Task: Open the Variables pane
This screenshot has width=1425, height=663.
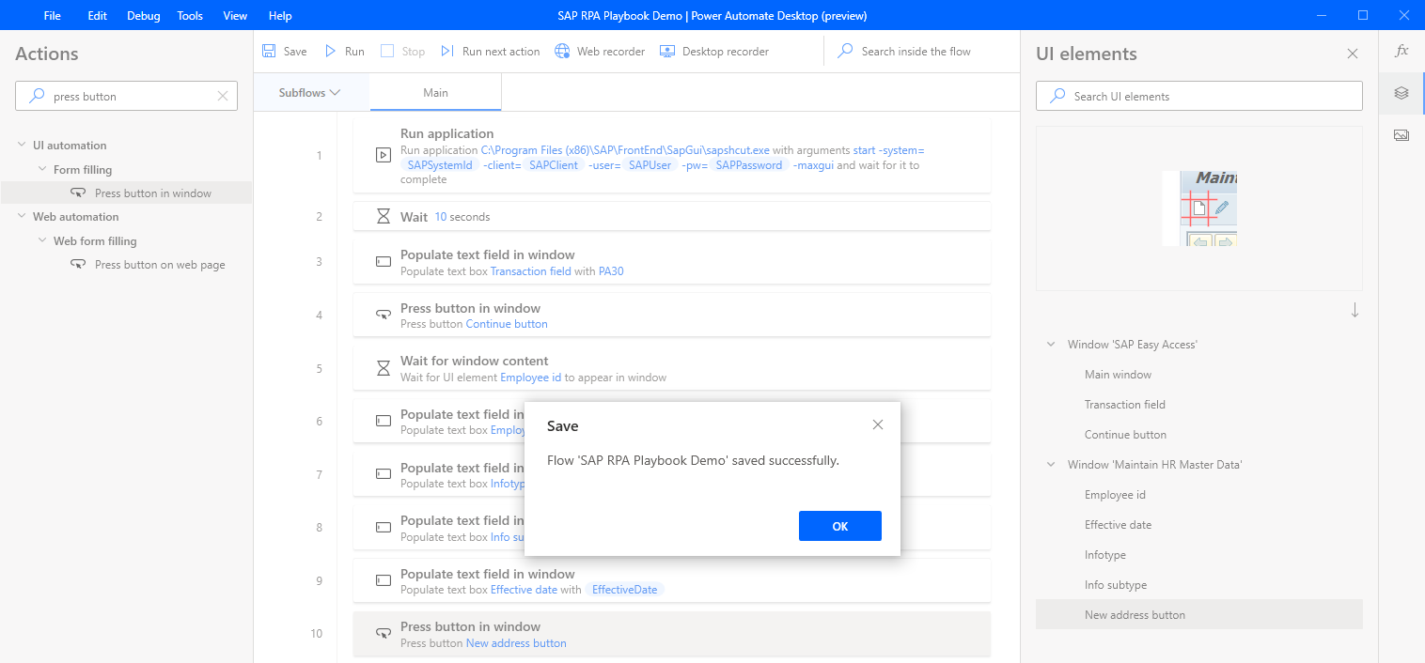Action: click(1402, 52)
